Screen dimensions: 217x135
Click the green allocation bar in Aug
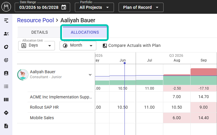177,80
